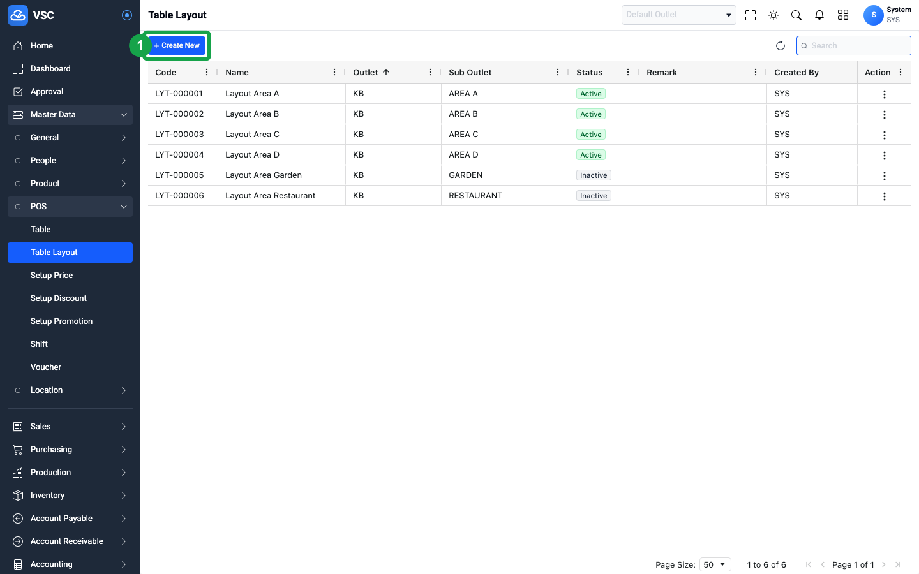Expand the Production module
Screen dimensions: 919x574
pyautogui.click(x=70, y=473)
